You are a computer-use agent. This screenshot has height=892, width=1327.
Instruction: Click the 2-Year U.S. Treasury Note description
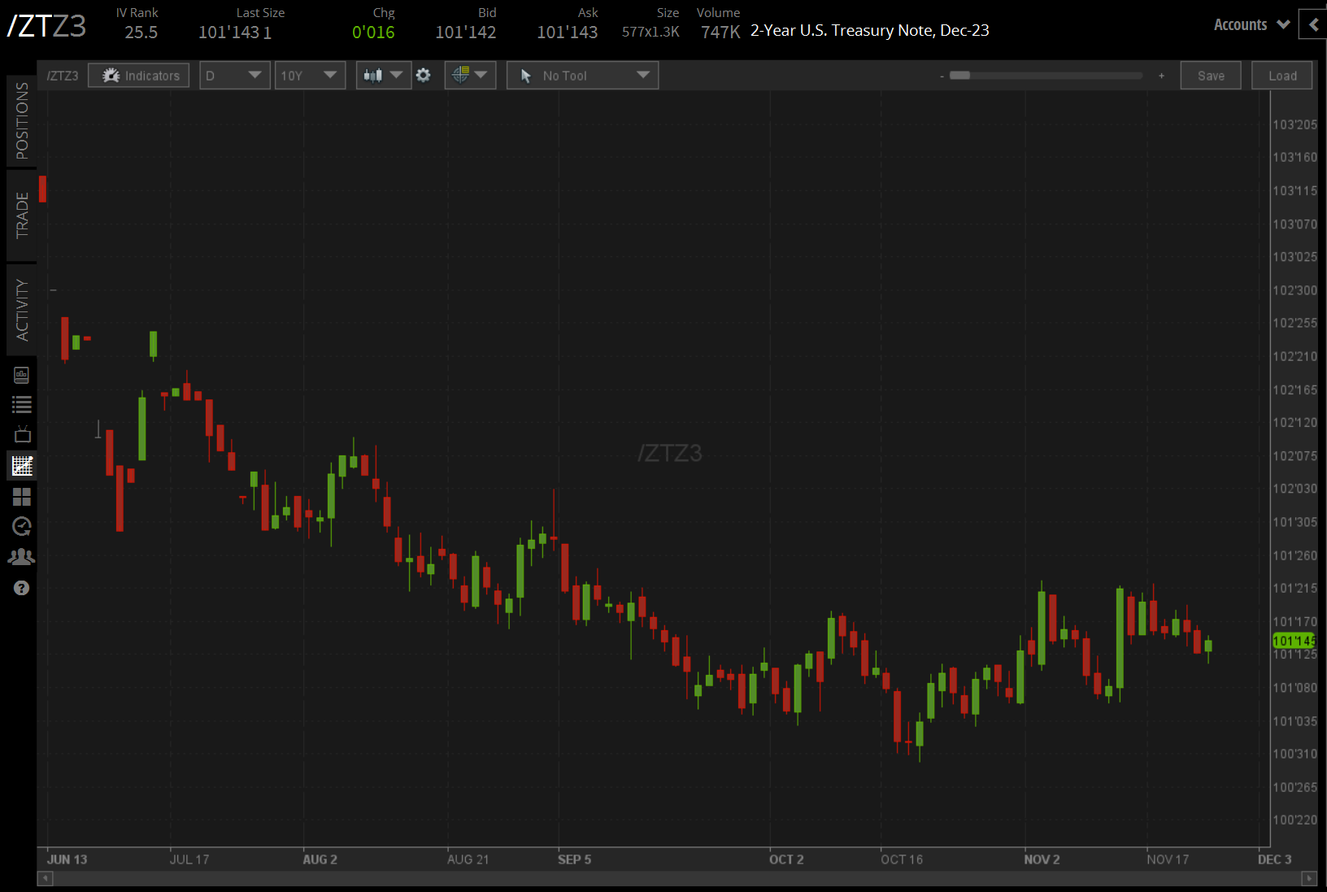(870, 31)
